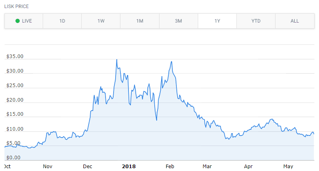
Task: Select the ALL time range tab
Action: tap(295, 21)
